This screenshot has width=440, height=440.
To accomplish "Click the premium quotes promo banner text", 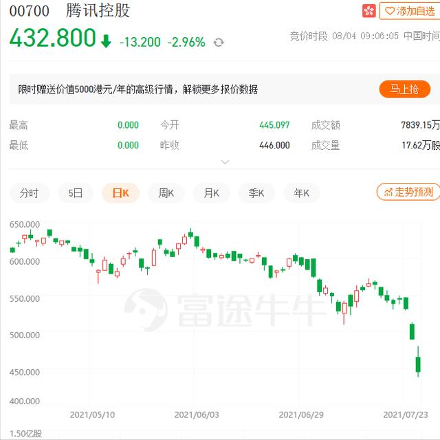I will pyautogui.click(x=137, y=89).
